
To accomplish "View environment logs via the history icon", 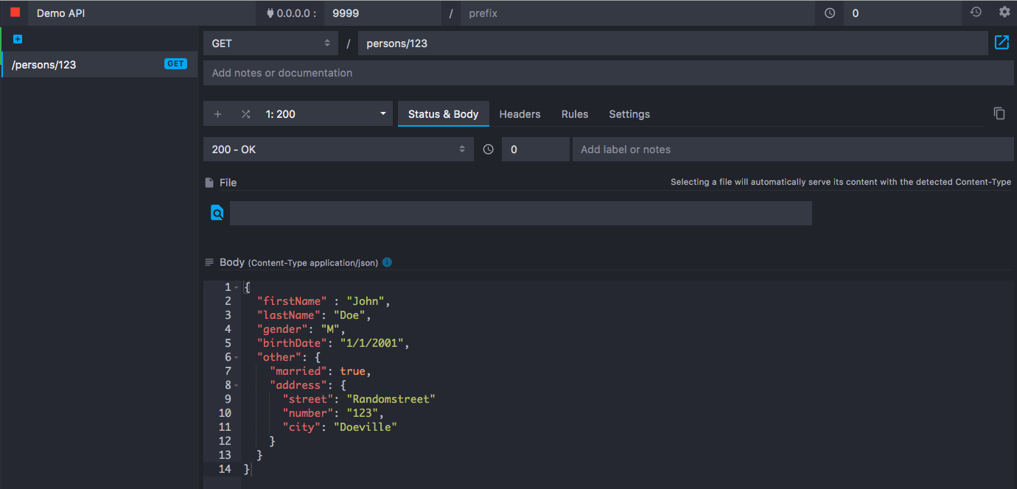I will point(974,12).
